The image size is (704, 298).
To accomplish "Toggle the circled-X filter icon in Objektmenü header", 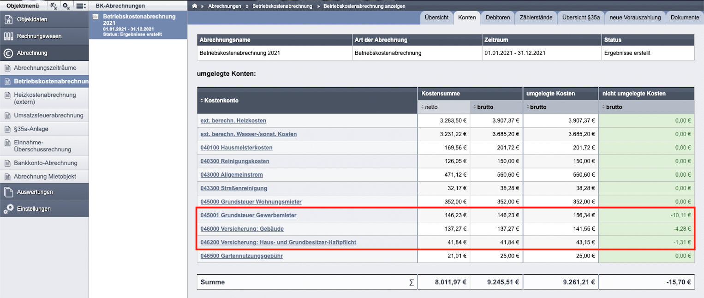I will pyautogui.click(x=66, y=6).
